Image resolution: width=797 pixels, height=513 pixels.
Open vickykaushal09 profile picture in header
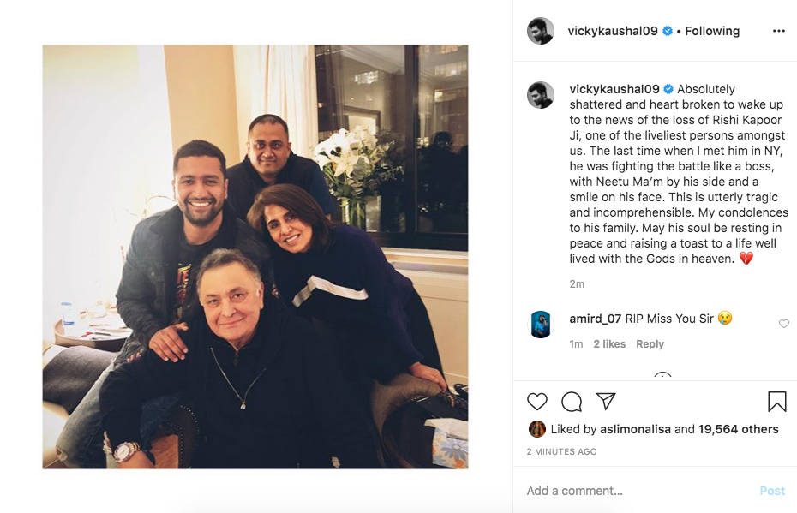(x=540, y=31)
